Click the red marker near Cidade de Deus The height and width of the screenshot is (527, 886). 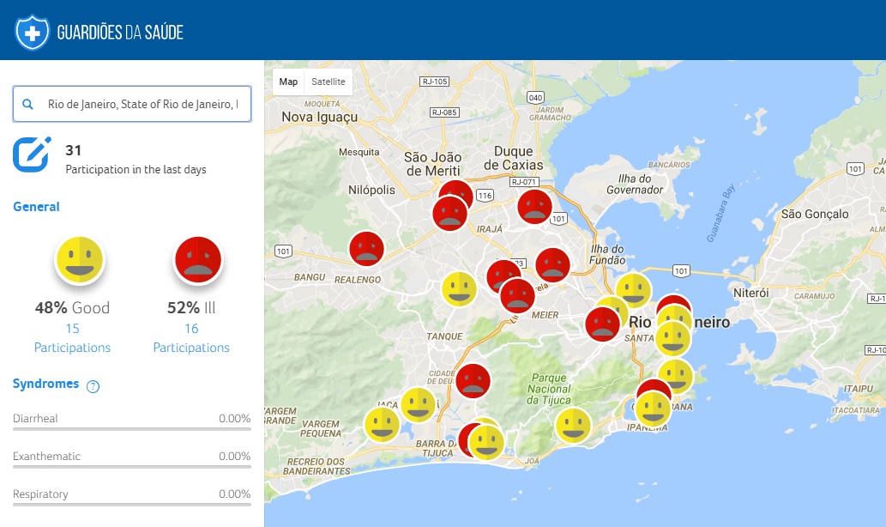click(473, 381)
